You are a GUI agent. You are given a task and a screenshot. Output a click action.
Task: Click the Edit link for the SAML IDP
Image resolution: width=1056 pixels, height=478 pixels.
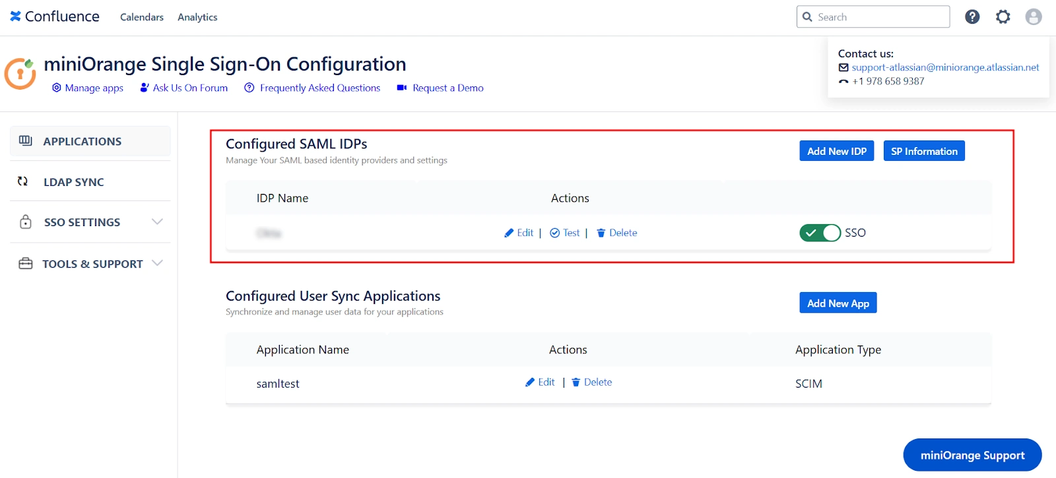click(525, 233)
